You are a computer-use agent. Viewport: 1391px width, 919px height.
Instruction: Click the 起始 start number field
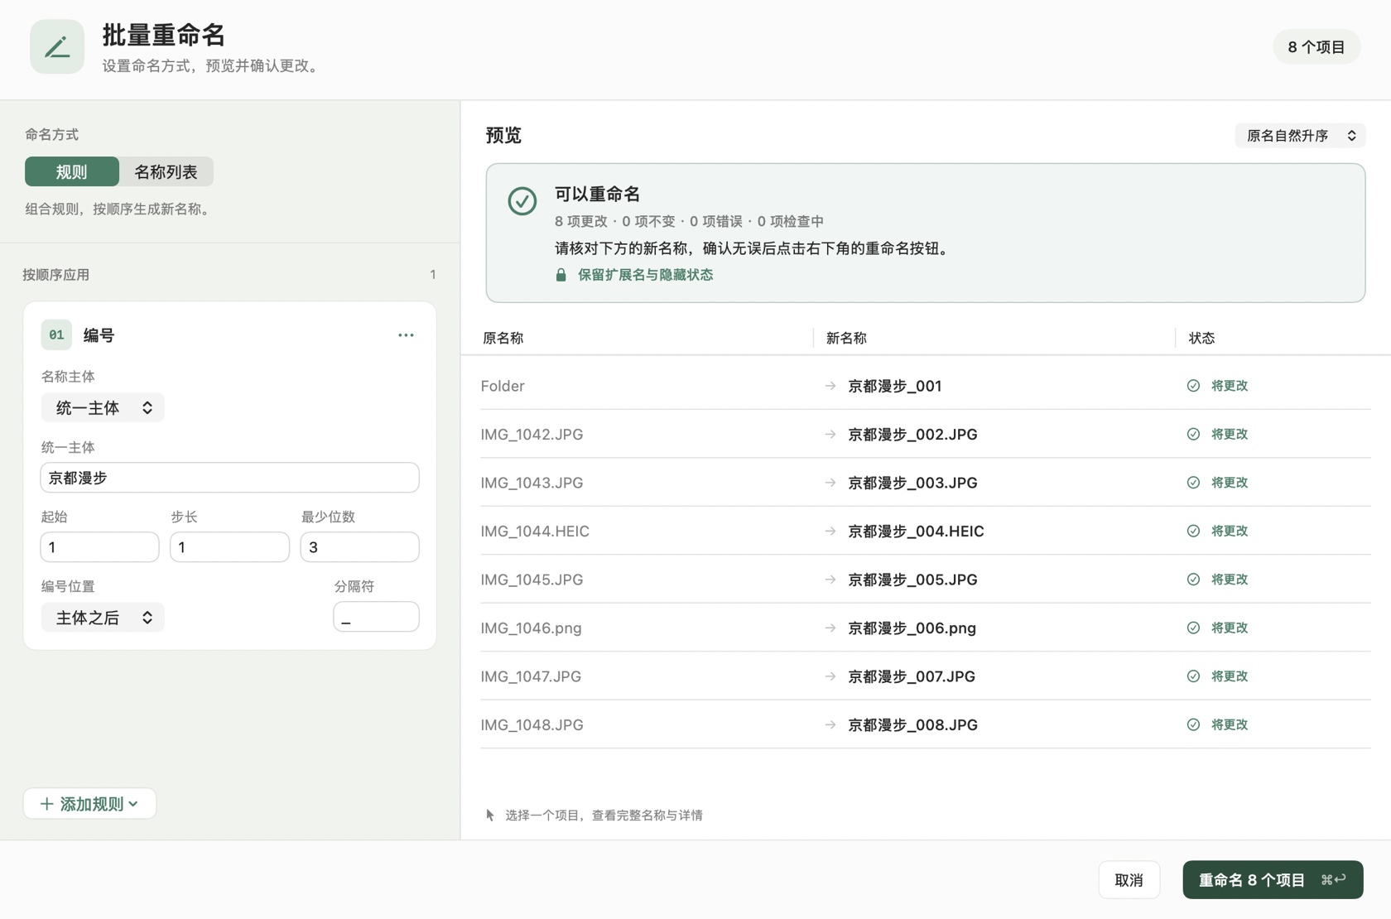(99, 547)
